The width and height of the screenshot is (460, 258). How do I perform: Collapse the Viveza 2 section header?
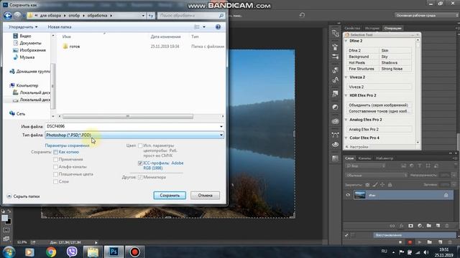point(346,77)
